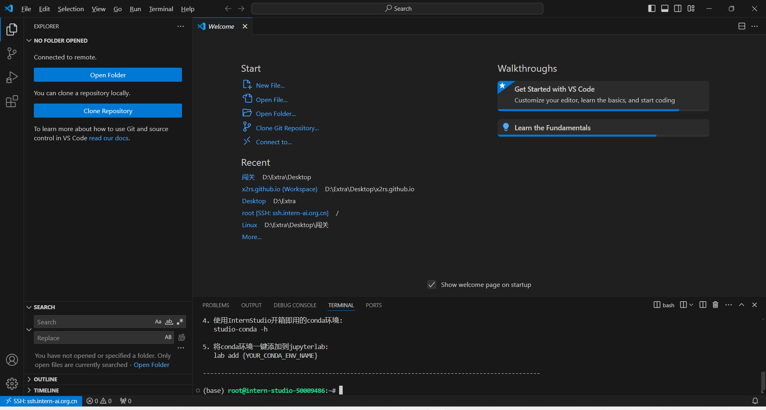
Task: Open the Explorer view in activity bar
Action: coord(12,29)
